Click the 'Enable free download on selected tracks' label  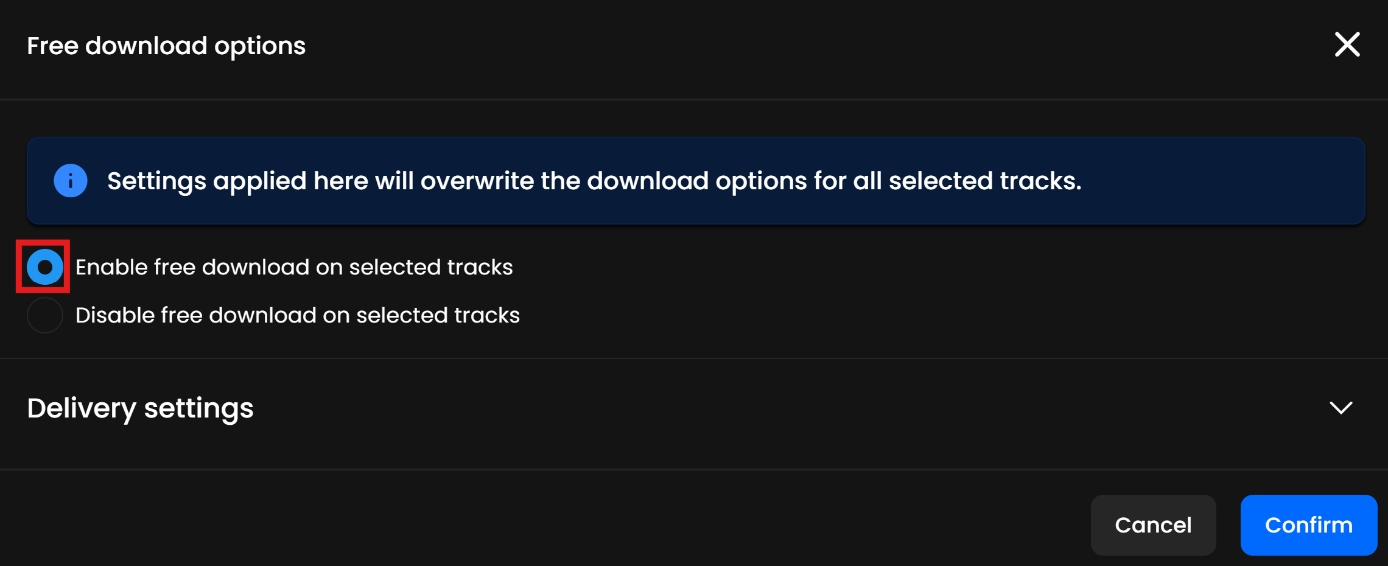click(294, 267)
